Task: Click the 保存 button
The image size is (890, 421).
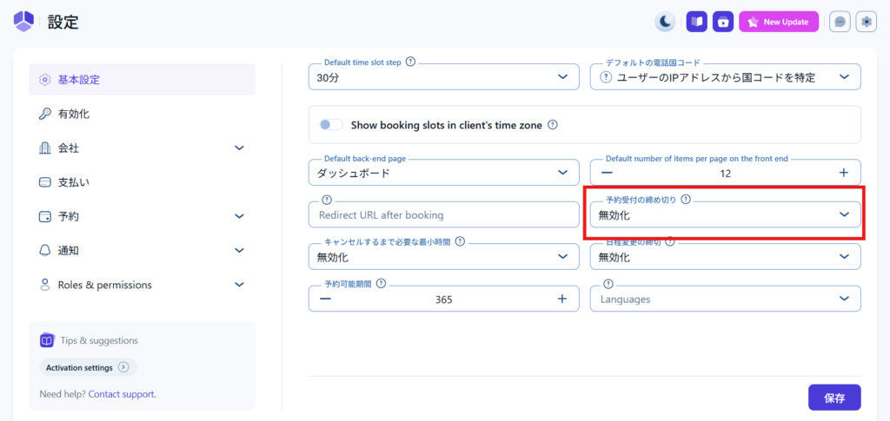Action: point(834,398)
